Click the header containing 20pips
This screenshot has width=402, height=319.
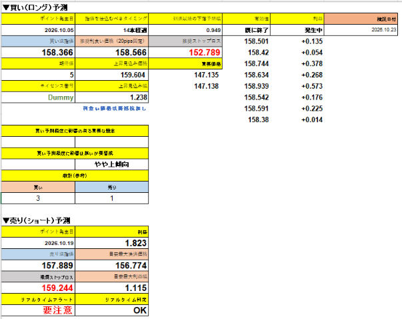point(112,41)
